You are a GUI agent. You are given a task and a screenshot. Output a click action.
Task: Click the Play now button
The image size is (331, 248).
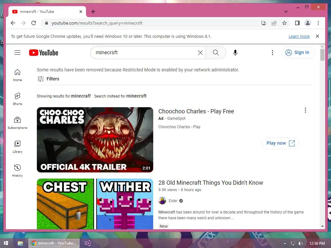280,143
